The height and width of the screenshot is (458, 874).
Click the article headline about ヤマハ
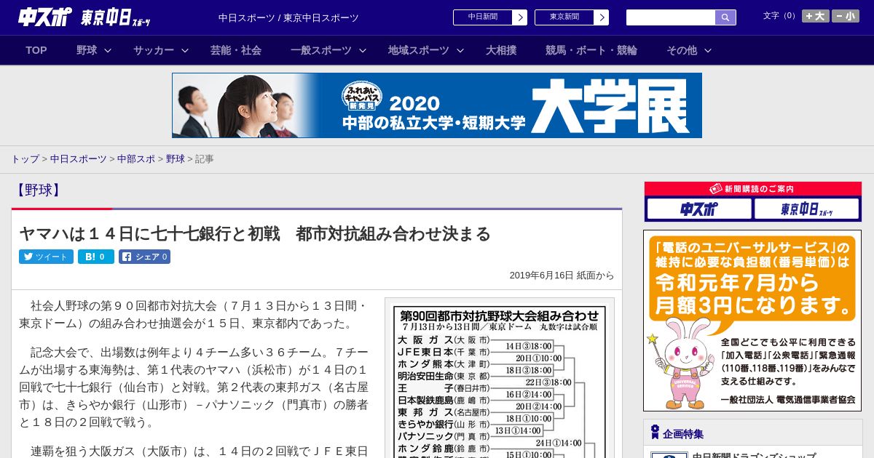click(255, 233)
